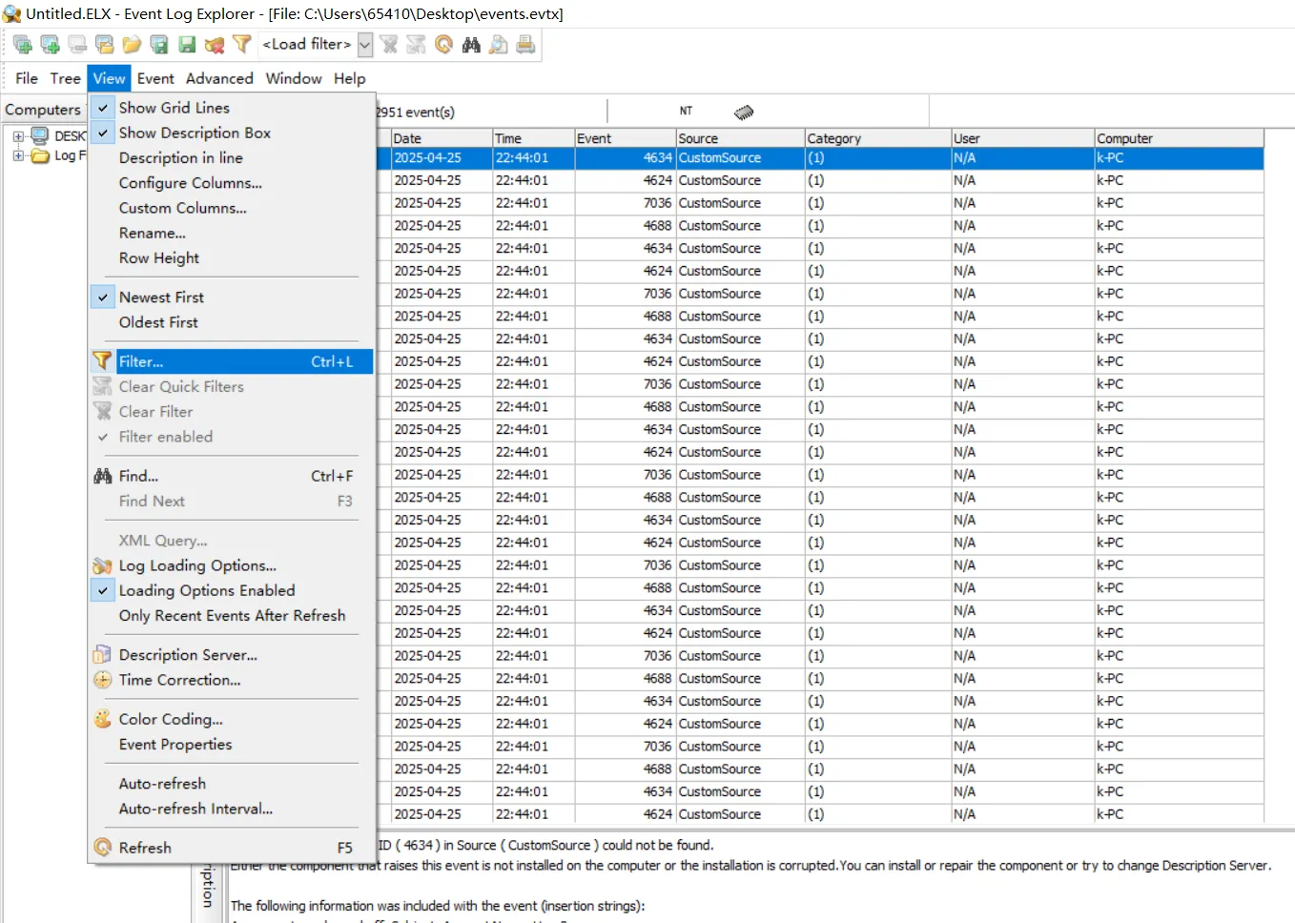Open the Advanced menu
Screen dimensions: 1295x923
(x=219, y=78)
